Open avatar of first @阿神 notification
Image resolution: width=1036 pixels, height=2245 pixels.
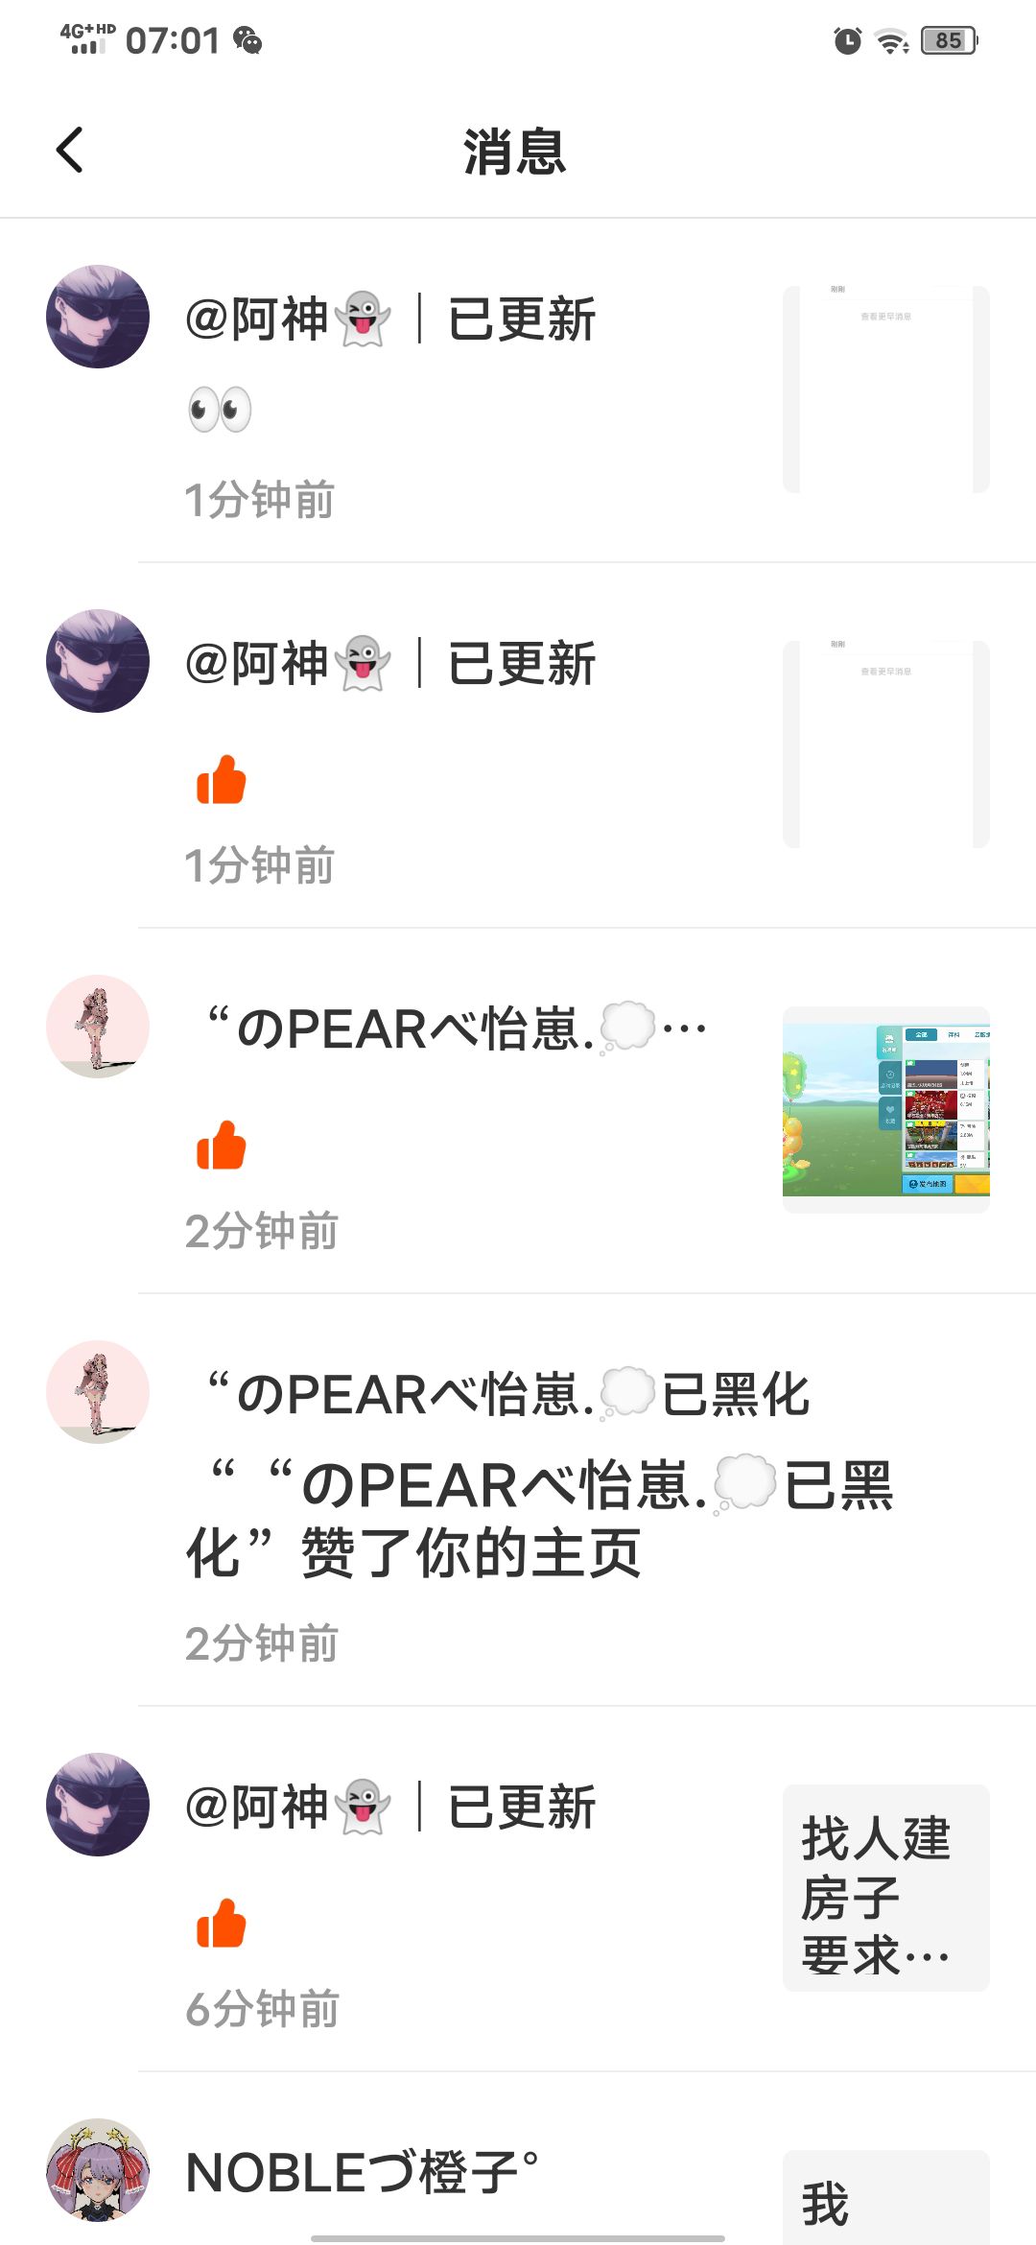(98, 317)
